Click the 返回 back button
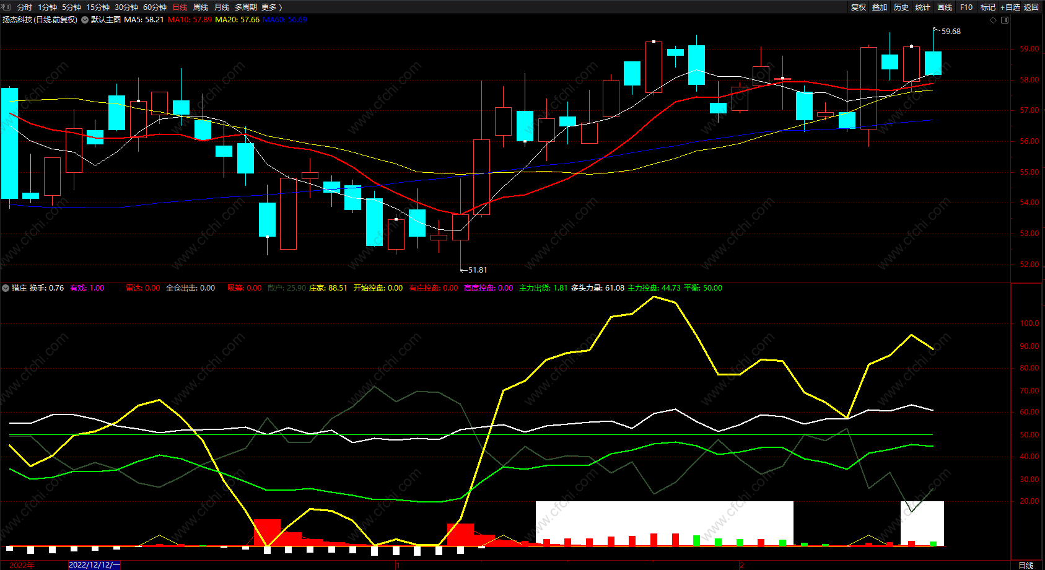 [1031, 7]
